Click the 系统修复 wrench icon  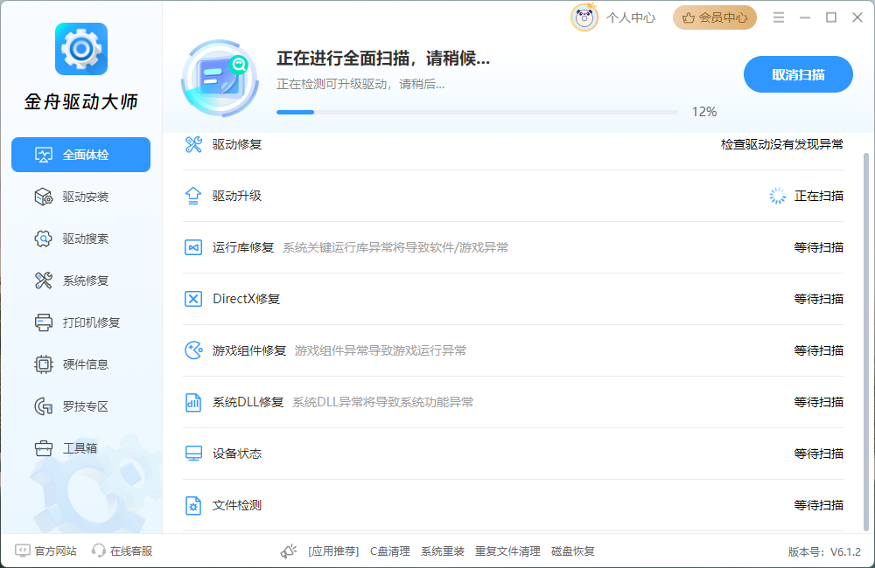click(44, 281)
